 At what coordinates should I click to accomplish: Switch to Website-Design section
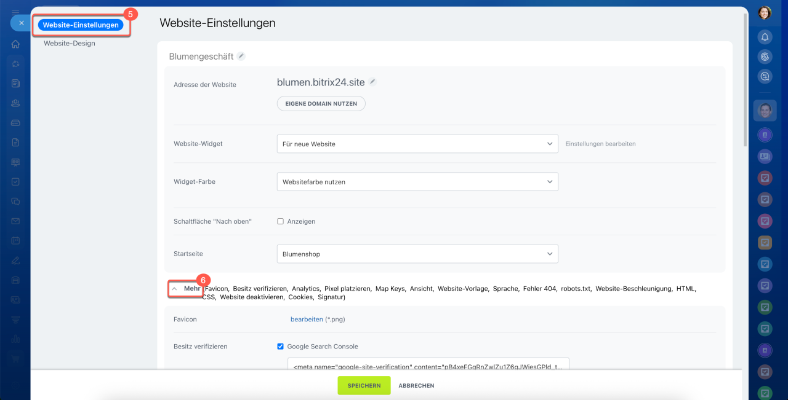click(x=70, y=44)
